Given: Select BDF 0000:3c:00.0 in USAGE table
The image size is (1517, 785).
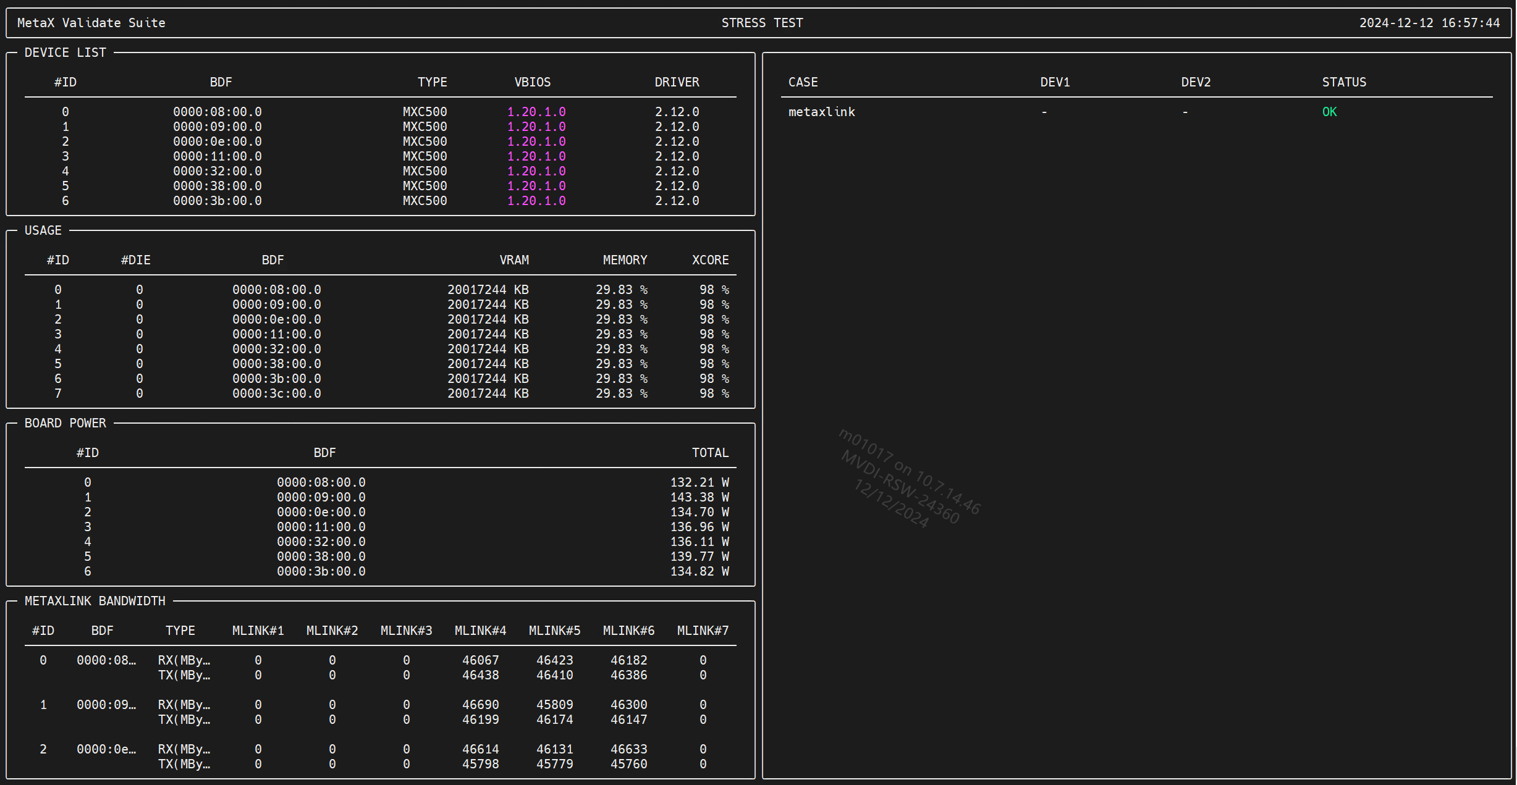Looking at the screenshot, I should (x=277, y=393).
